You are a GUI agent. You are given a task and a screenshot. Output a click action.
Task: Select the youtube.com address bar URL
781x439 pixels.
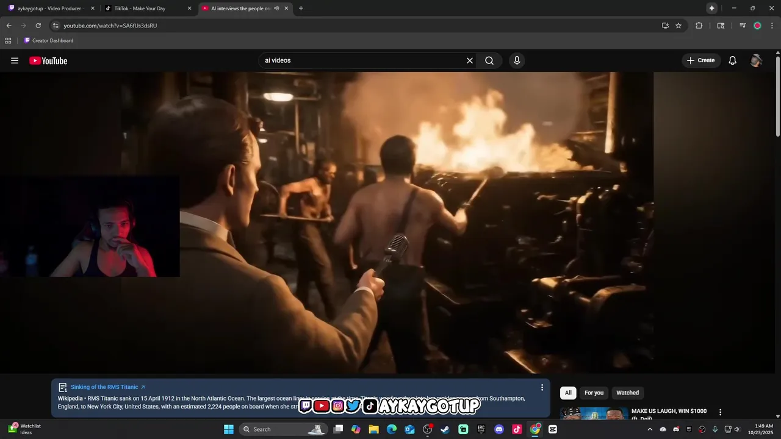110,26
